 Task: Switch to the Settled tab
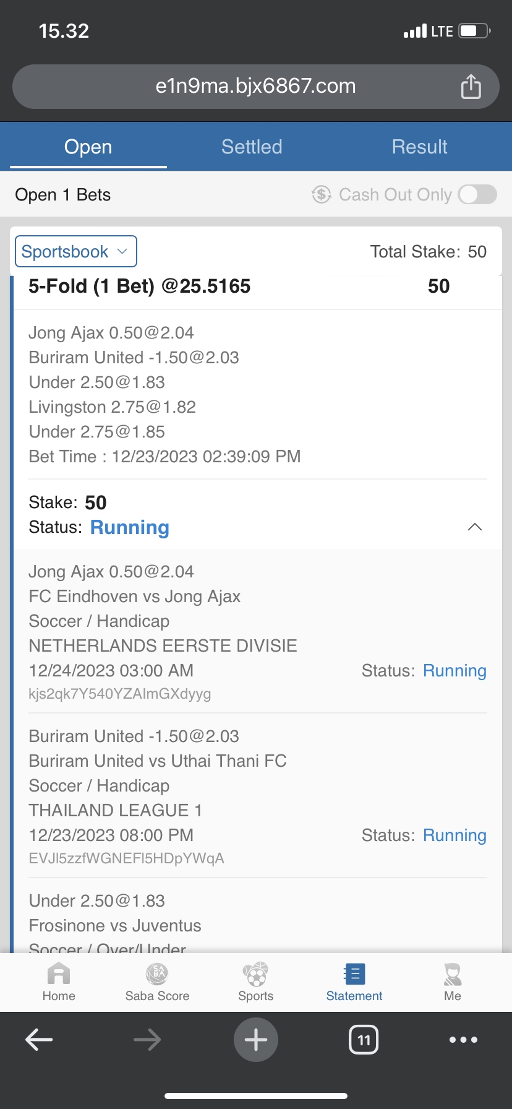click(x=252, y=147)
